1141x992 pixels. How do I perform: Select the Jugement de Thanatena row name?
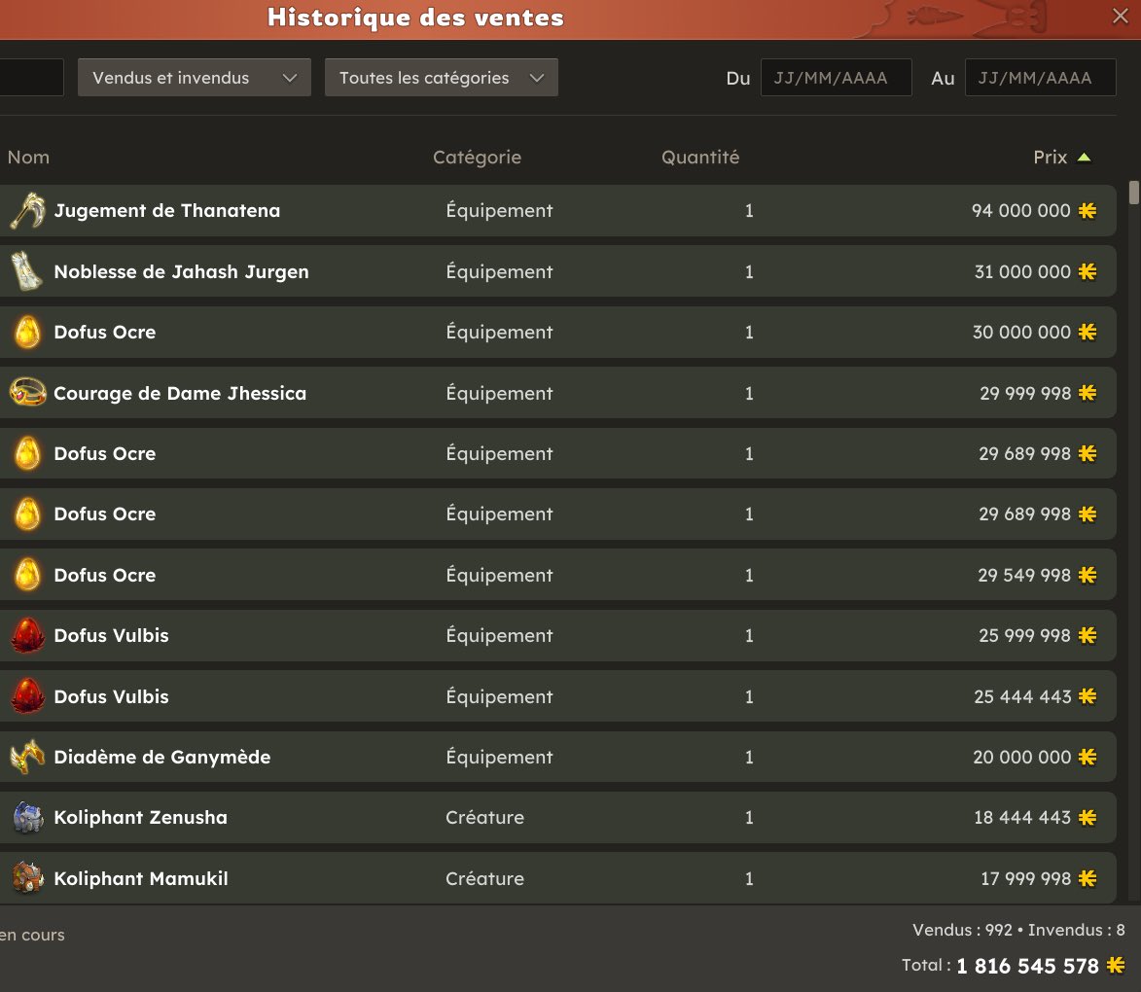pos(166,211)
